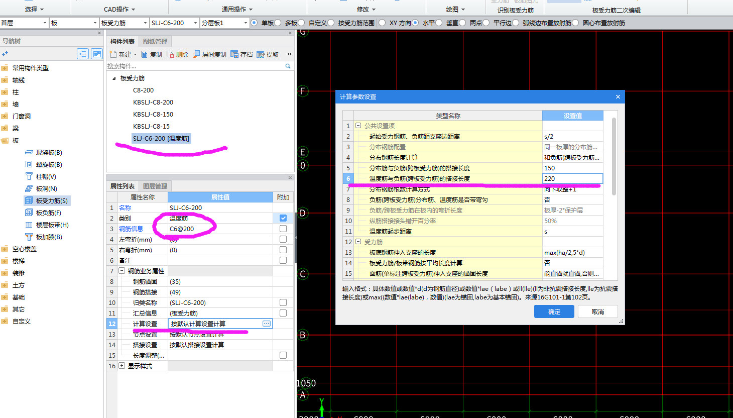Switch to the 图纸管理 tab
Viewport: 733px width, 418px height.
(x=155, y=41)
